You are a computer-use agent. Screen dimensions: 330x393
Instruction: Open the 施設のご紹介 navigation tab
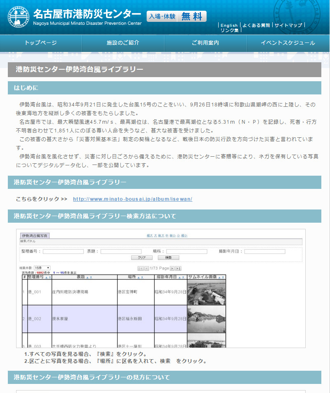123,43
